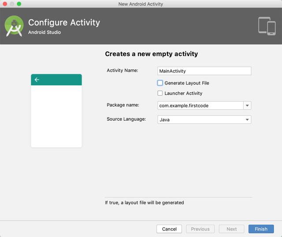Click the Android Studio logo icon

pyautogui.click(x=14, y=26)
